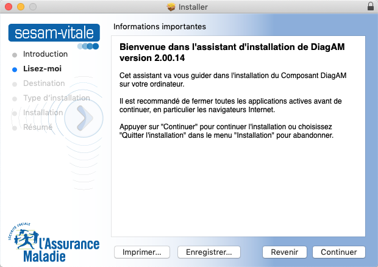Viewport: 378px width, 267px height.
Task: Click the paragraph starting 'Appuyer sur "Continuer"'
Action: coord(226,131)
